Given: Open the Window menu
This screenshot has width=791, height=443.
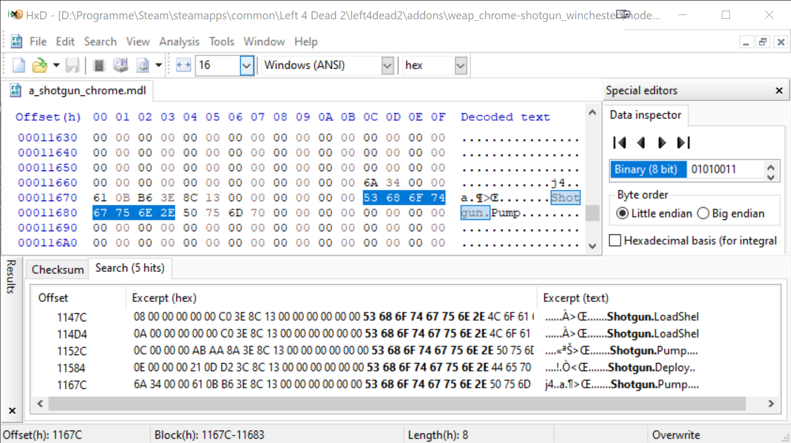Looking at the screenshot, I should click(x=264, y=41).
